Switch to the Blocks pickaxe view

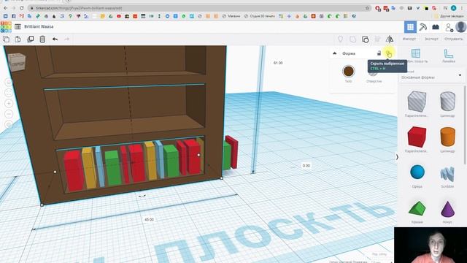(423, 27)
